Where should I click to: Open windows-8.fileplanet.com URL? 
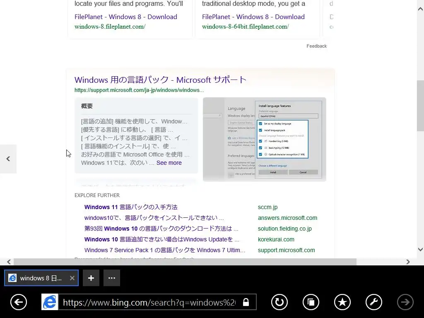coord(110,26)
